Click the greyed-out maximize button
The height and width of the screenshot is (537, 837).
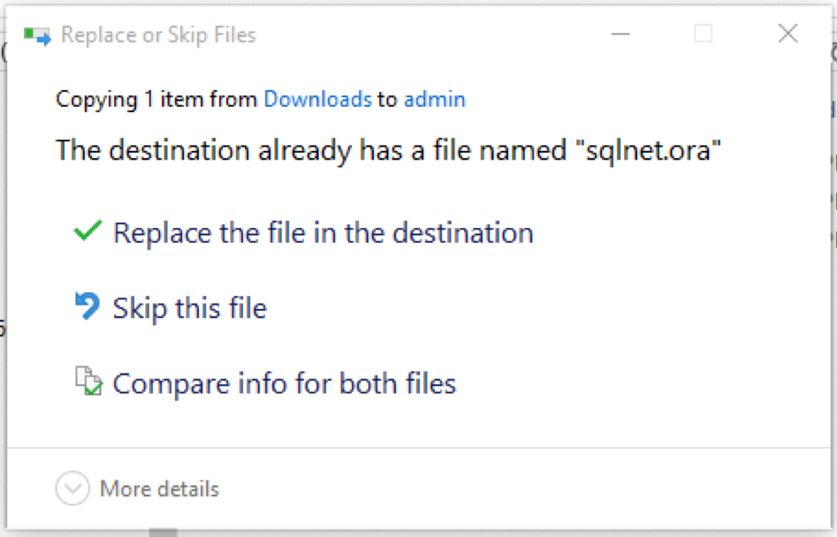[704, 34]
